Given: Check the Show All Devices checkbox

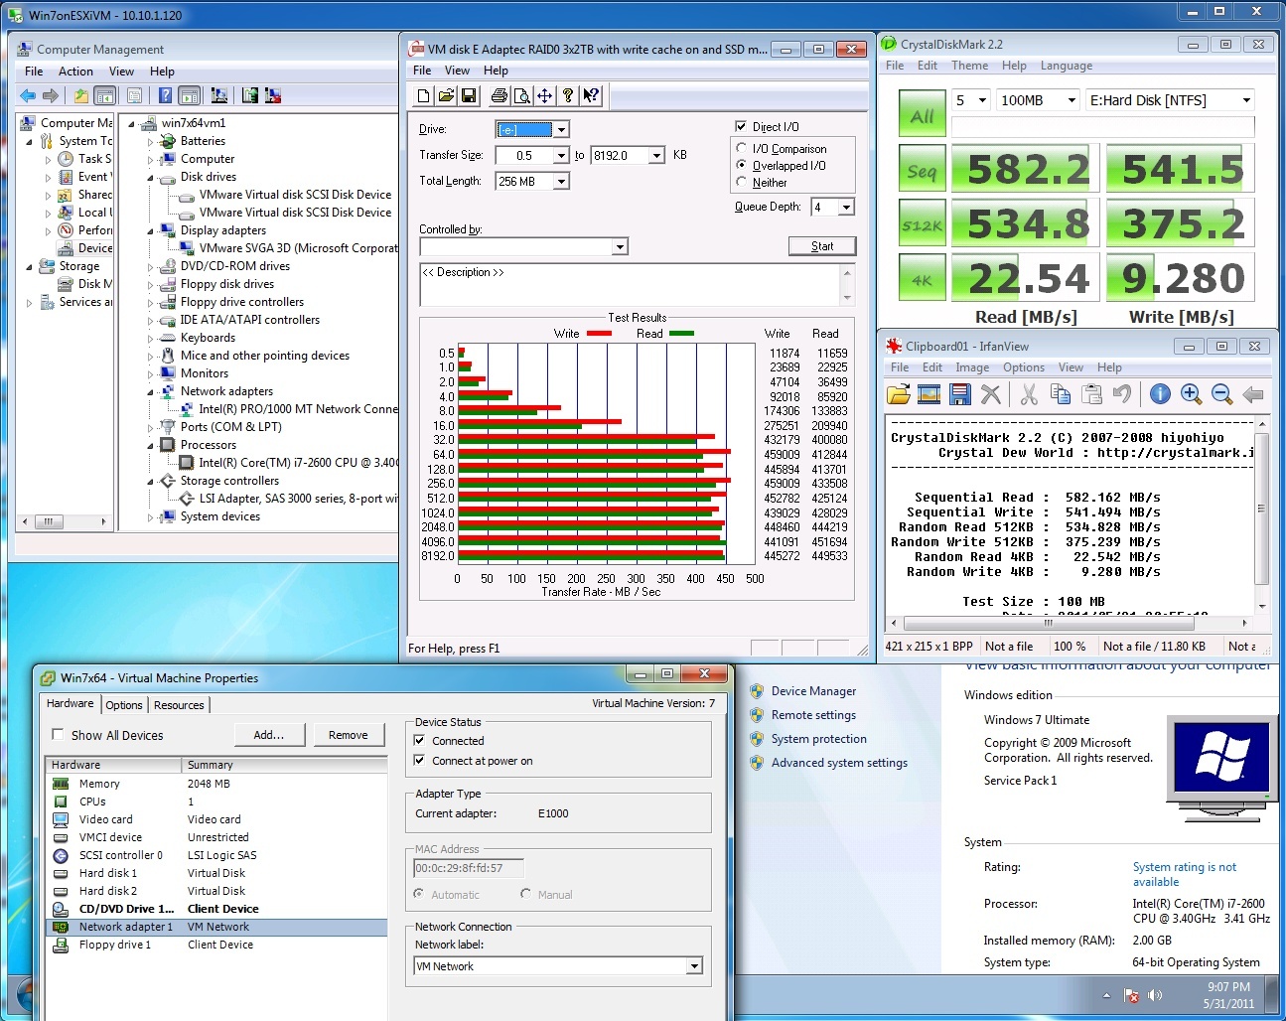Looking at the screenshot, I should [x=58, y=735].
